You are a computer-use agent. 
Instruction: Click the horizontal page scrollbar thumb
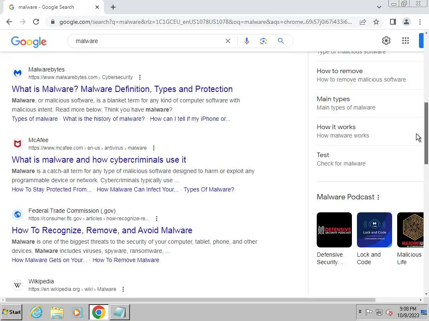190,300
